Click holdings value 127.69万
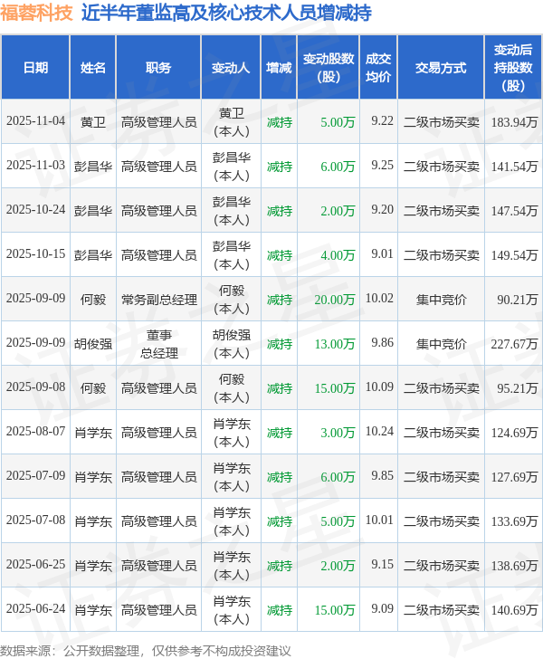Image resolution: width=543 pixels, height=659 pixels. click(x=514, y=477)
